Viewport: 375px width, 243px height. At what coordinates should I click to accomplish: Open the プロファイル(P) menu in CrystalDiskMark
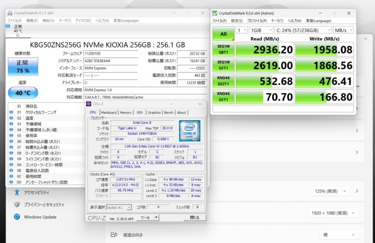click(257, 21)
